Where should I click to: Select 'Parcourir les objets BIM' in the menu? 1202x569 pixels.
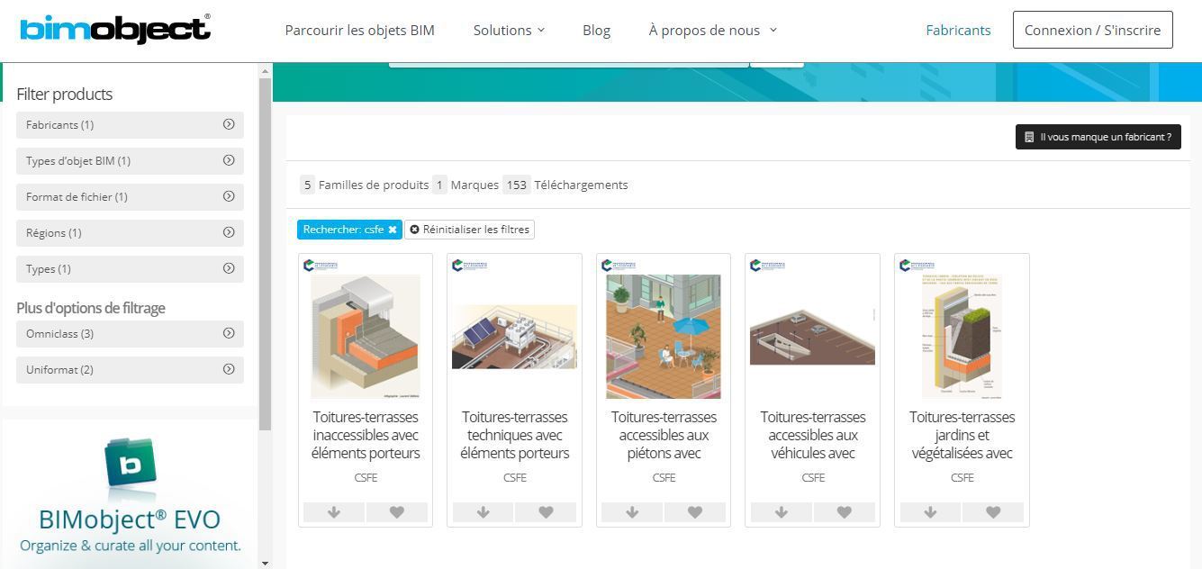coord(359,30)
